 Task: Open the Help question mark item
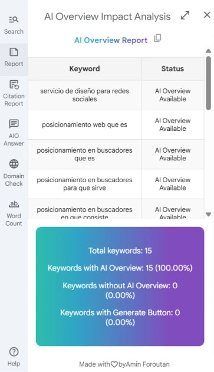(14, 357)
